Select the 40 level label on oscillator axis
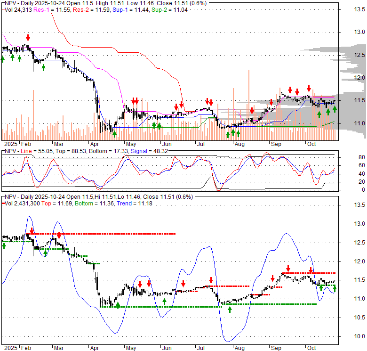367x351 pixels. [x=362, y=174]
